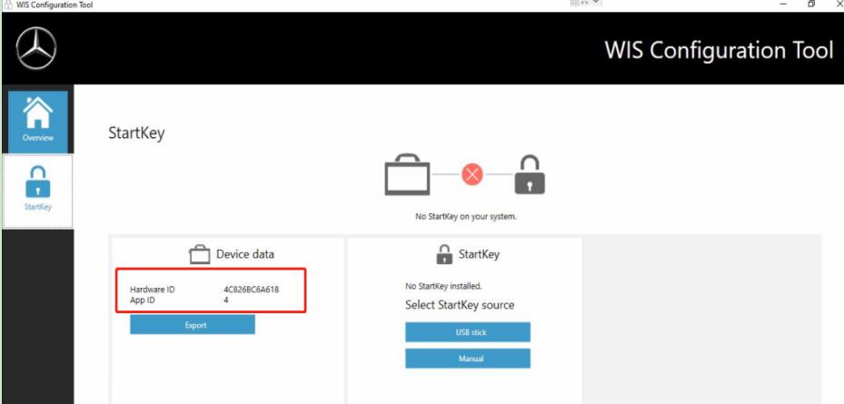Image resolution: width=844 pixels, height=404 pixels.
Task: Click the large gray padlock status icon
Action: click(530, 175)
